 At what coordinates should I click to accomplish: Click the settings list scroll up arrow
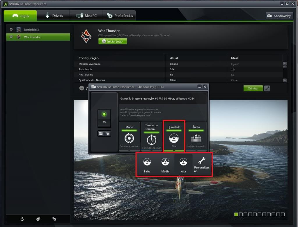point(285,64)
